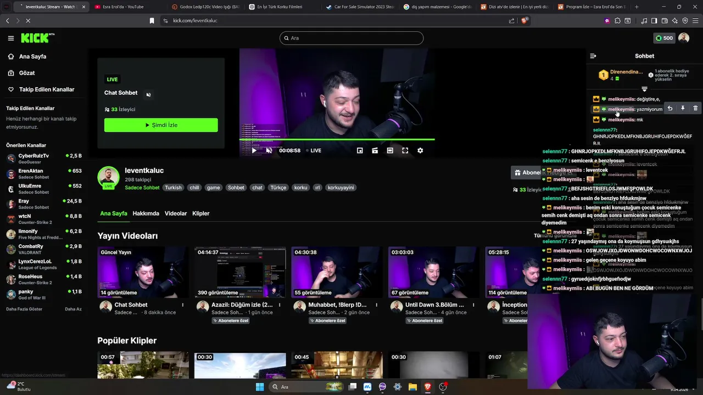Image resolution: width=703 pixels, height=395 pixels.
Task: Create a clip from the stream
Action: click(375, 150)
